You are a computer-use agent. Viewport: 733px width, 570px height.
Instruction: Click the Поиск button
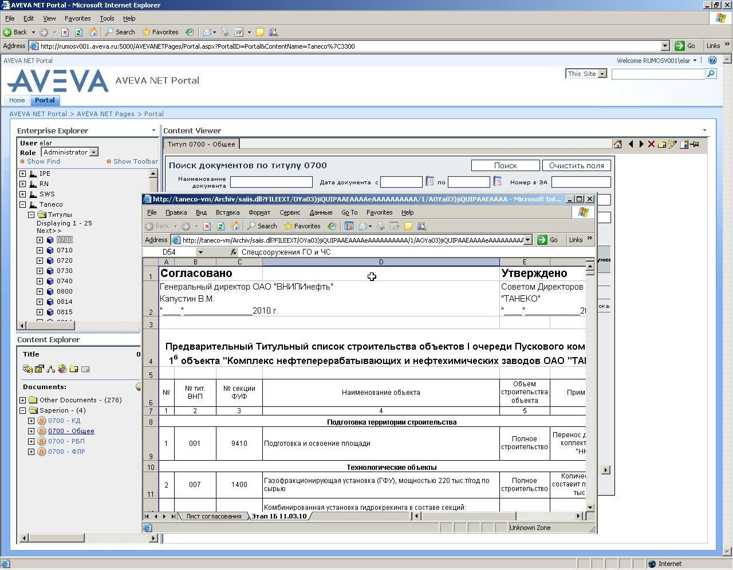(x=506, y=165)
